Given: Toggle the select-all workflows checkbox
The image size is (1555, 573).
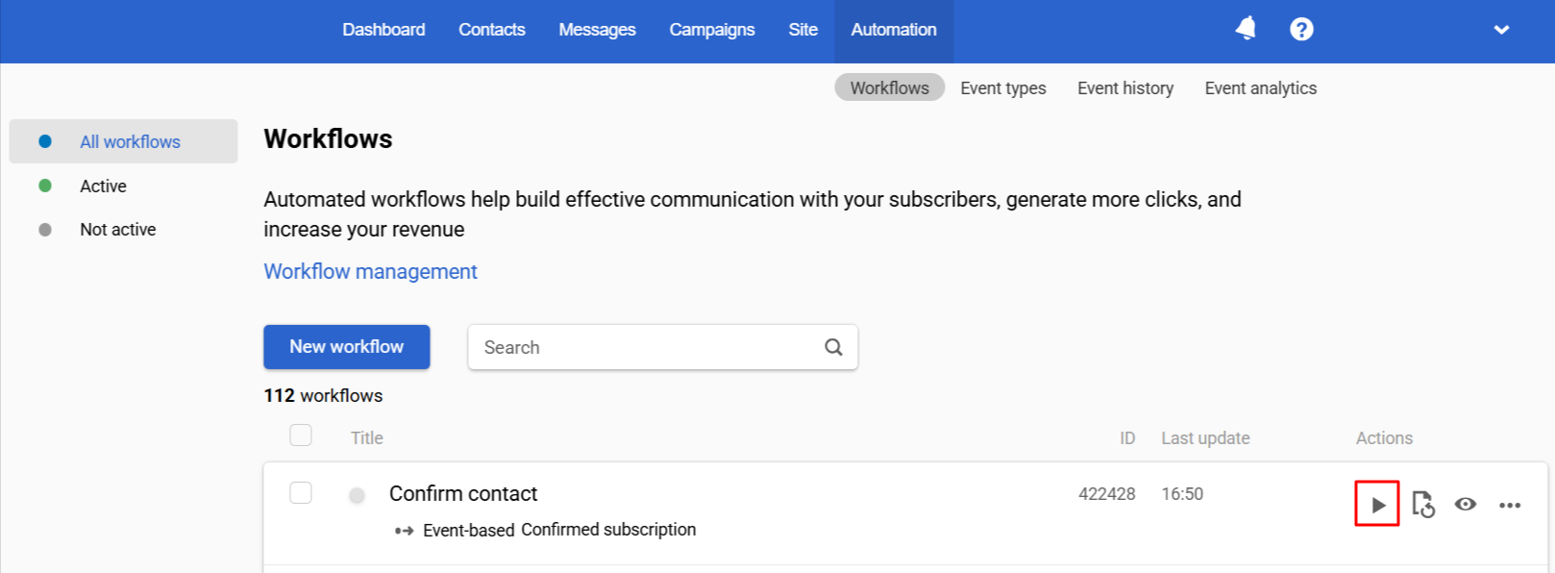Looking at the screenshot, I should point(301,436).
